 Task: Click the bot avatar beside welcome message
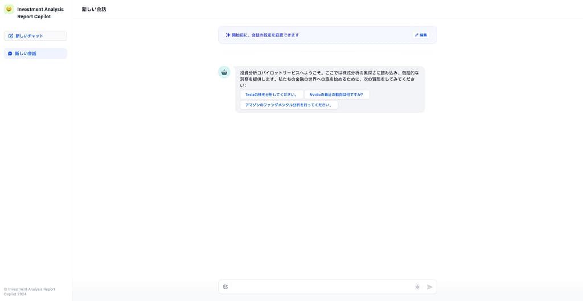pyautogui.click(x=224, y=72)
